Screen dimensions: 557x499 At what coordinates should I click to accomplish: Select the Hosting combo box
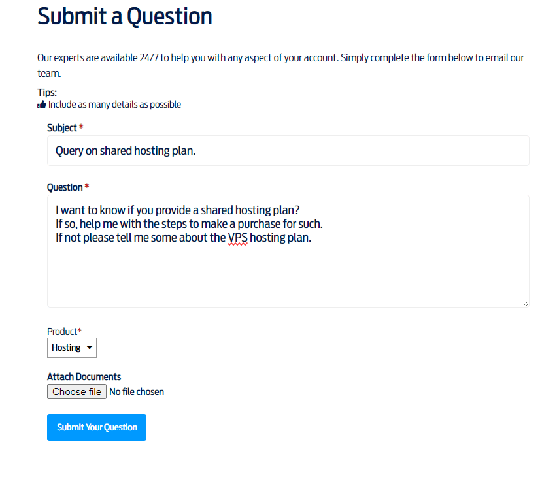click(x=71, y=347)
